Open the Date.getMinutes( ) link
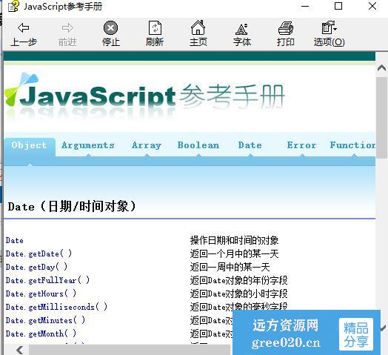The image size is (388, 355). point(45,321)
